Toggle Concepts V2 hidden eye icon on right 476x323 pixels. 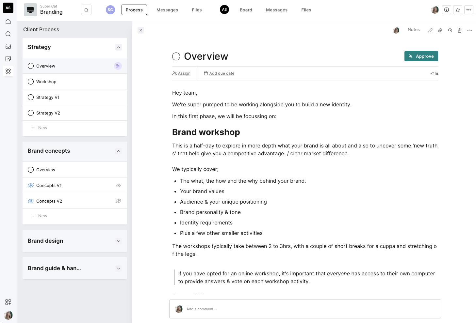119,201
